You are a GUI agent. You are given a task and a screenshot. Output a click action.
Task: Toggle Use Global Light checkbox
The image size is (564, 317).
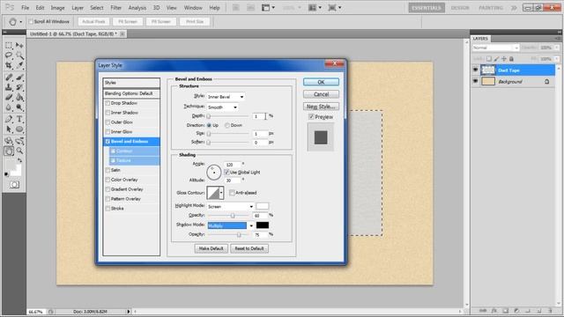click(226, 173)
